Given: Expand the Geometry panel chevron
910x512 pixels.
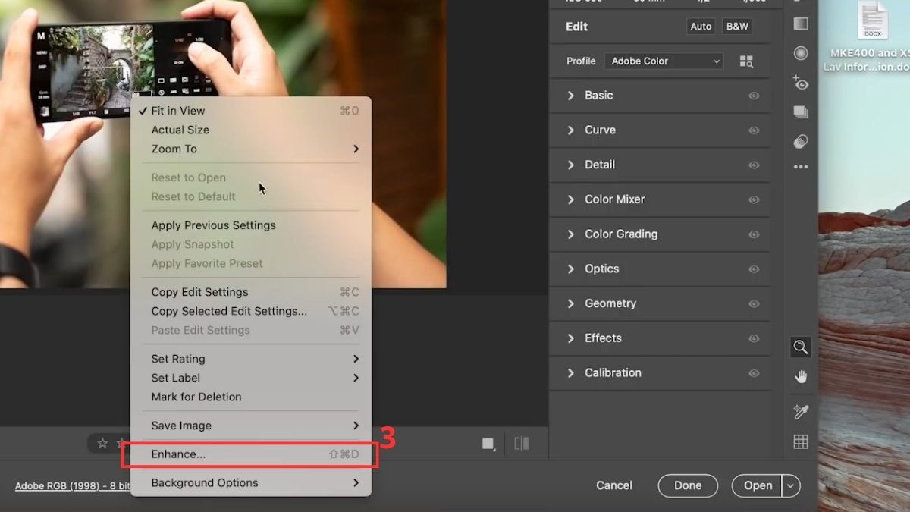Looking at the screenshot, I should pos(571,303).
